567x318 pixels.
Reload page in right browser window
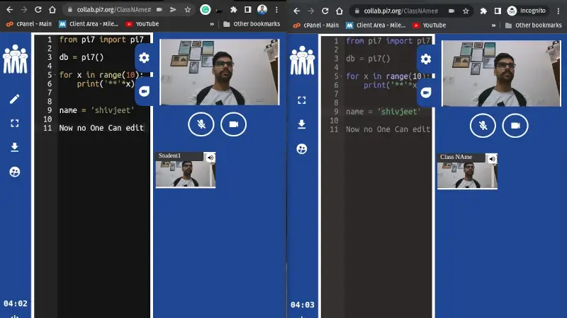[325, 11]
